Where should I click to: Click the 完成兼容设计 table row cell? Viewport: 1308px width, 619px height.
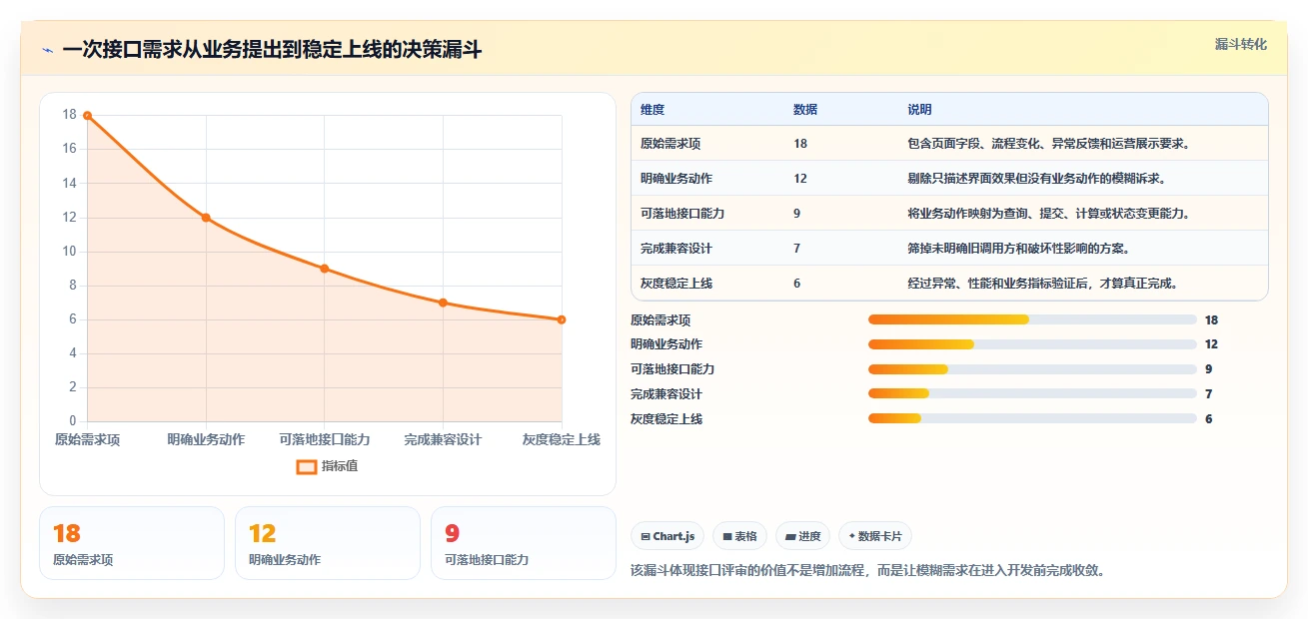point(676,249)
